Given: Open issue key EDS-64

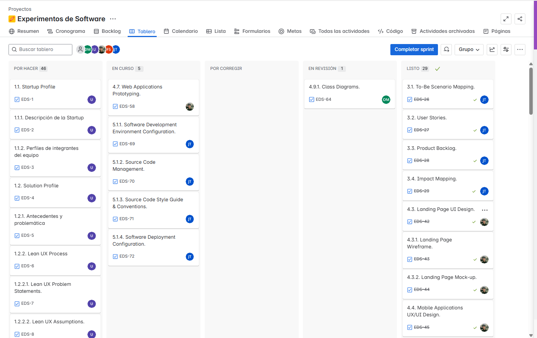Looking at the screenshot, I should 323,100.
